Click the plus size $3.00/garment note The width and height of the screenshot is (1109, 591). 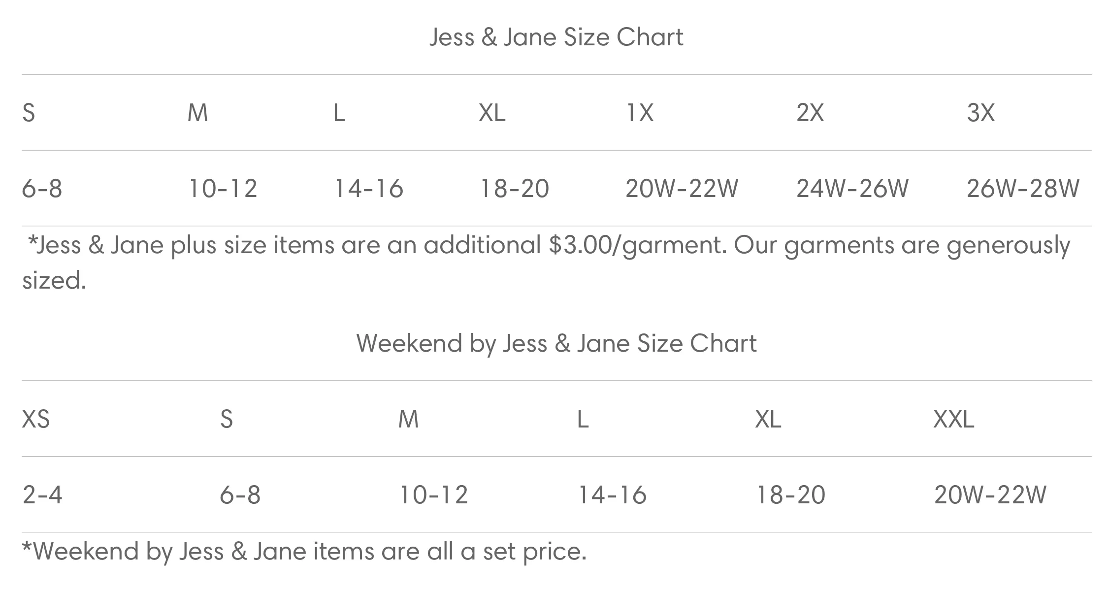(546, 263)
